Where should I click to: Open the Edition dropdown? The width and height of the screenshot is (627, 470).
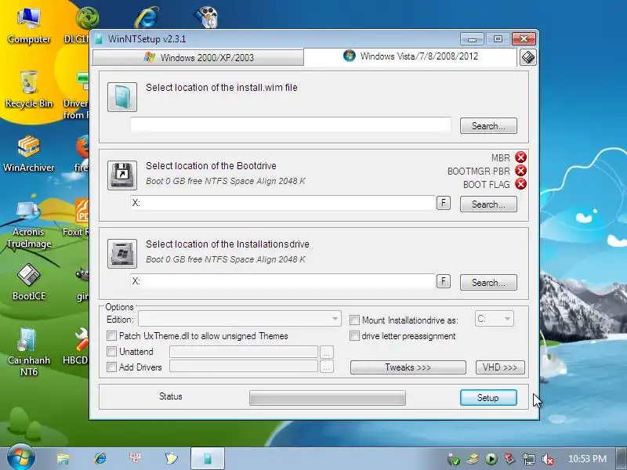tap(240, 319)
